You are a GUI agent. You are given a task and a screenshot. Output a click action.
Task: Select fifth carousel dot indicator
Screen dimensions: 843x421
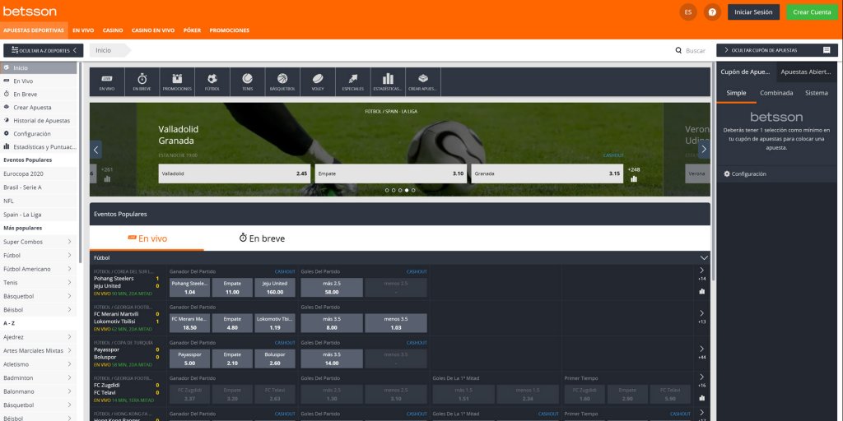(x=413, y=190)
